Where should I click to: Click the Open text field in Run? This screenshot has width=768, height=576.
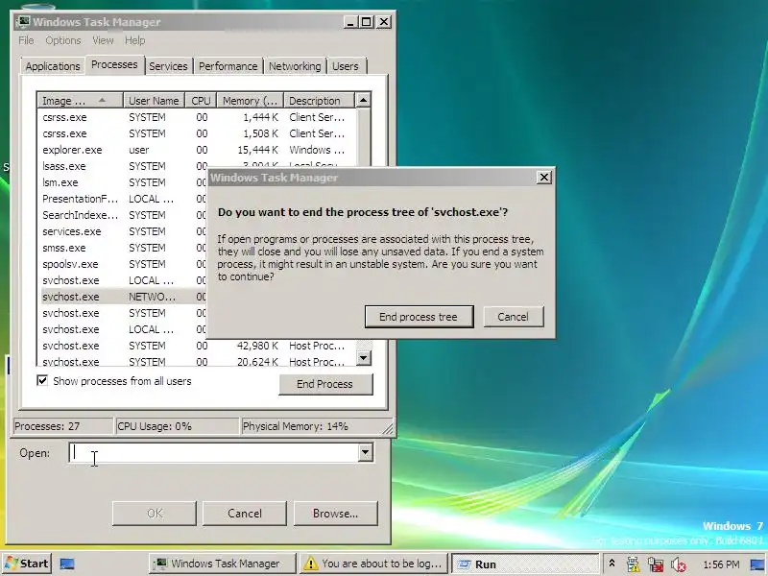[214, 452]
